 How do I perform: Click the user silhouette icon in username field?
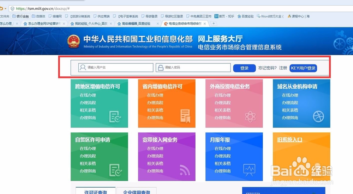point(83,67)
